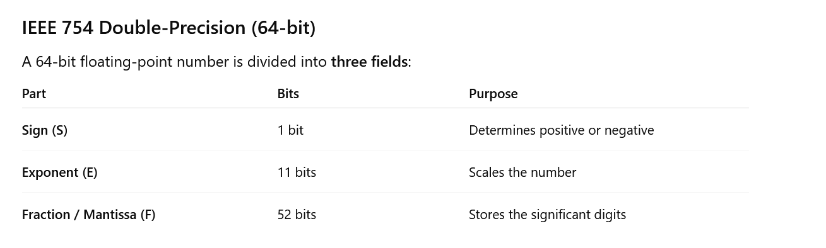Click the 'Sign (S)' row label
Image resolution: width=826 pixels, height=248 pixels.
tap(45, 130)
